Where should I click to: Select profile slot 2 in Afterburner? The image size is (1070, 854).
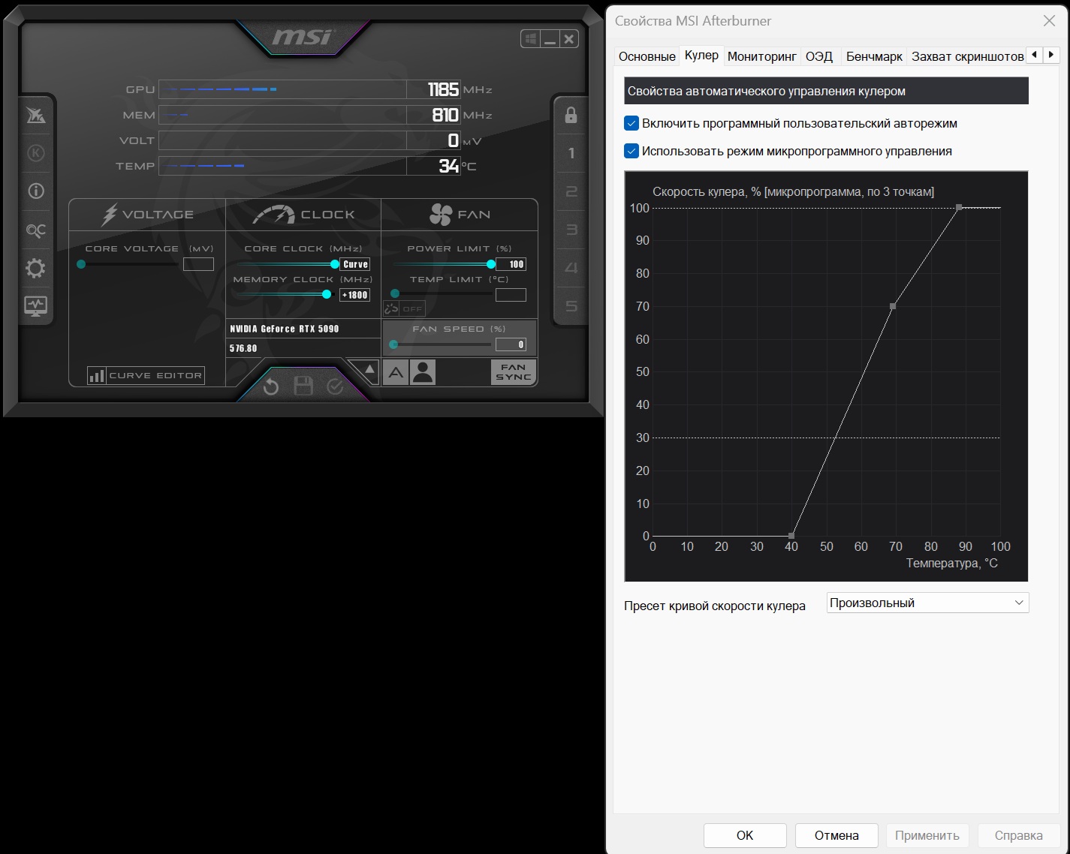pos(571,191)
